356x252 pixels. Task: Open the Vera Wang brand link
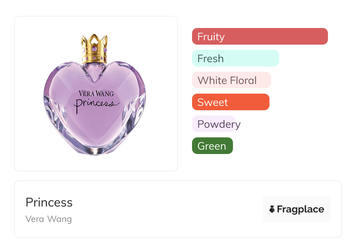point(49,219)
